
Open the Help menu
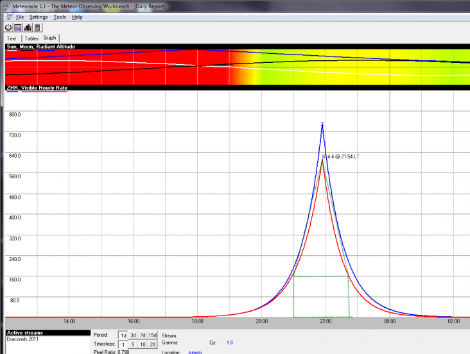[x=77, y=17]
